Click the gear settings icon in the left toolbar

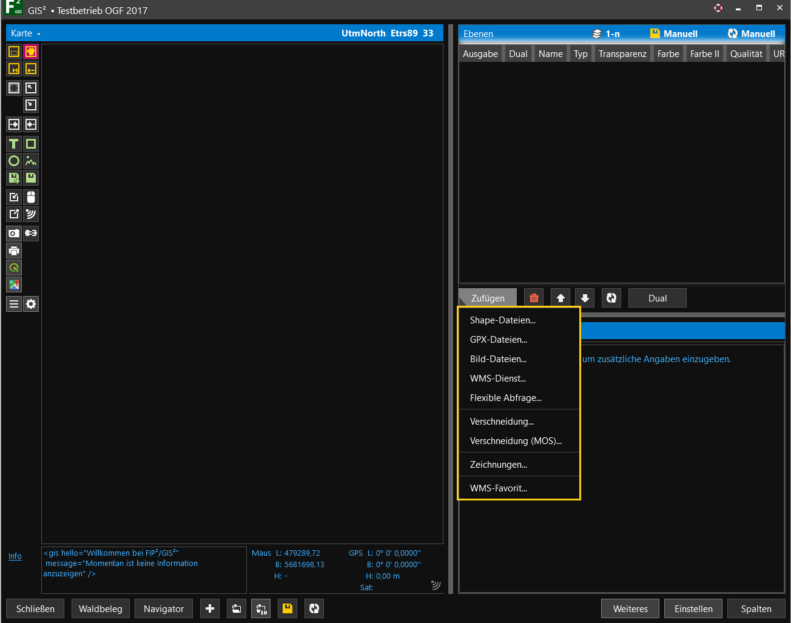pos(31,304)
